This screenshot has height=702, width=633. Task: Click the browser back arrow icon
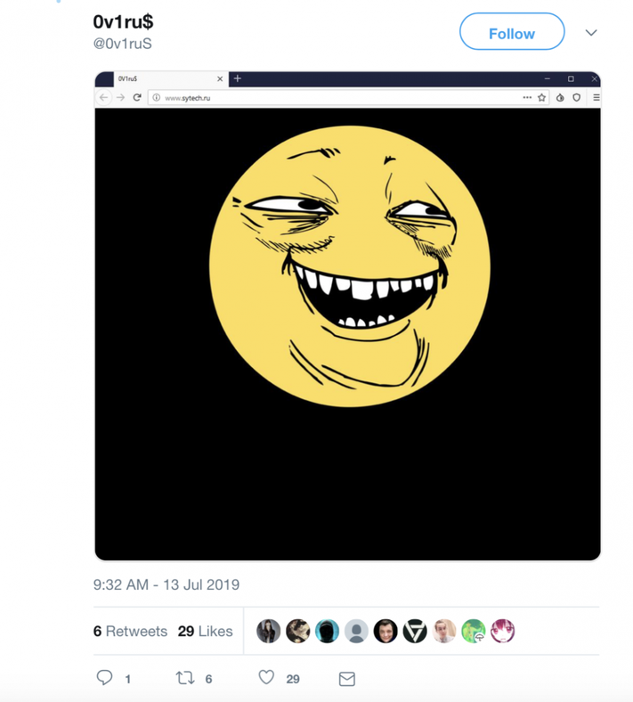click(x=104, y=97)
